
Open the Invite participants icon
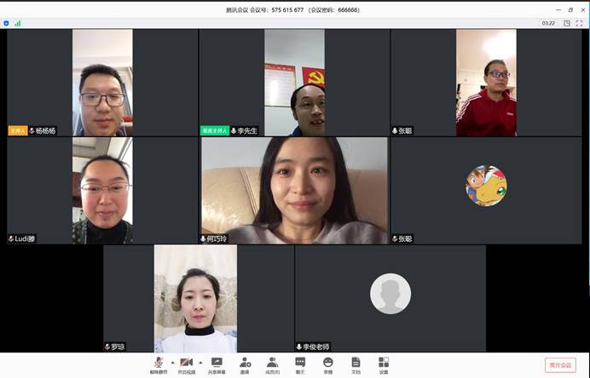tap(245, 364)
